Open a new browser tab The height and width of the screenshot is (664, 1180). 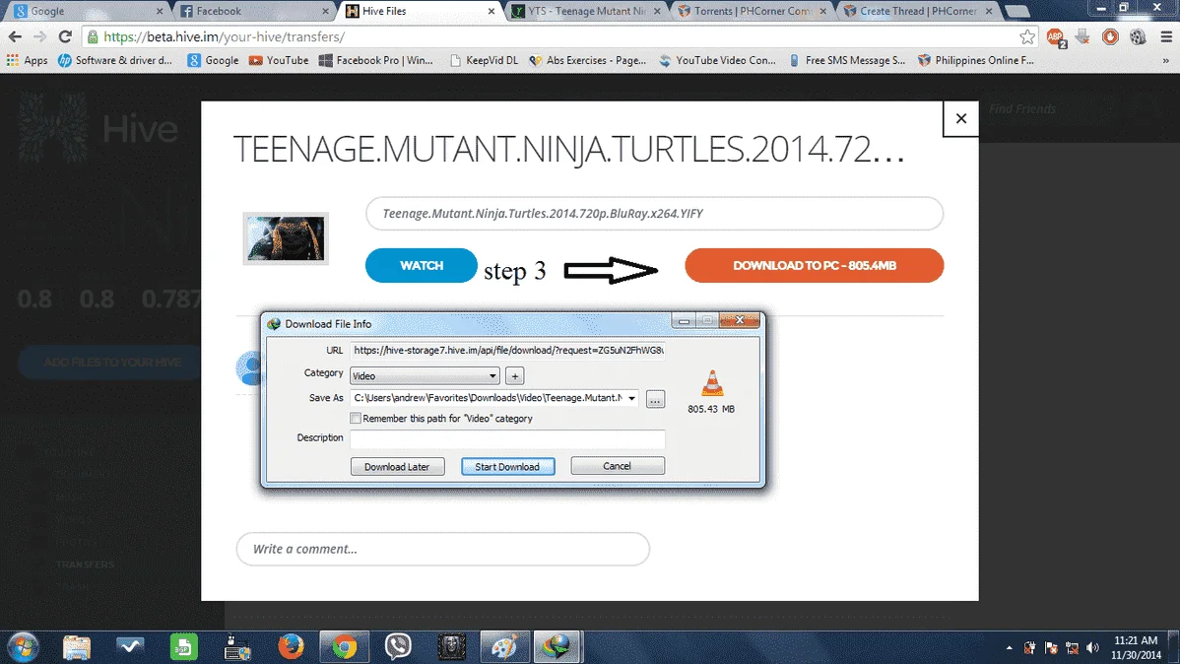click(1016, 11)
